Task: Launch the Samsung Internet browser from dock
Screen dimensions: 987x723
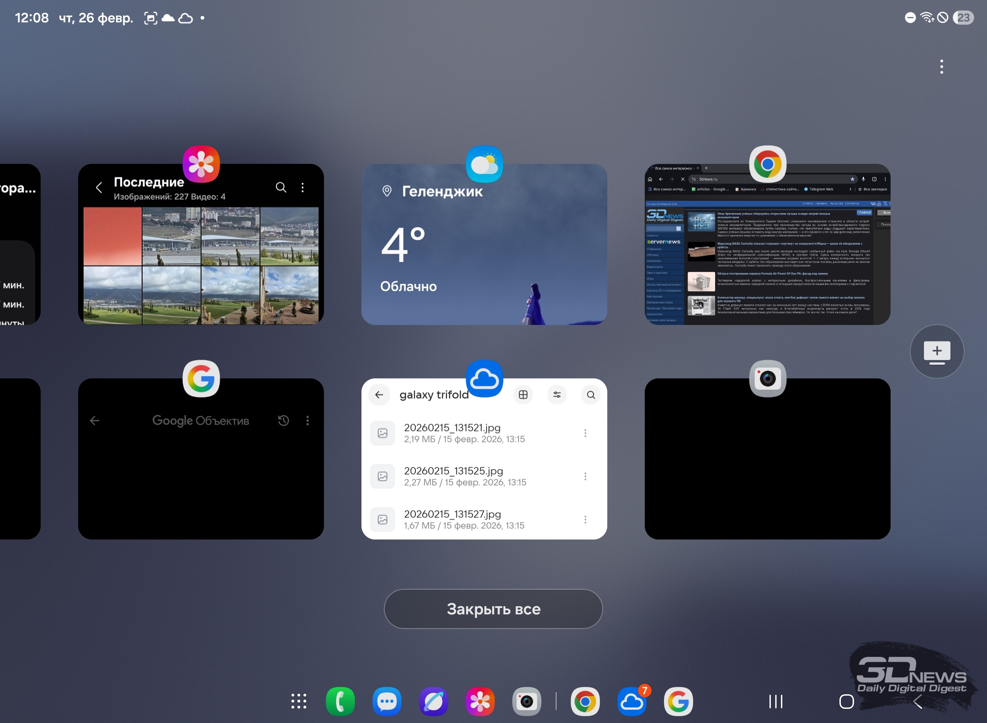Action: pyautogui.click(x=434, y=701)
